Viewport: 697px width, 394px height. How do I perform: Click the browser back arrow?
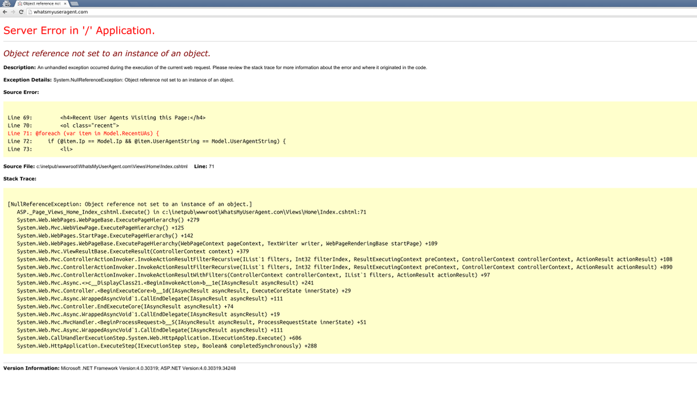coord(5,12)
